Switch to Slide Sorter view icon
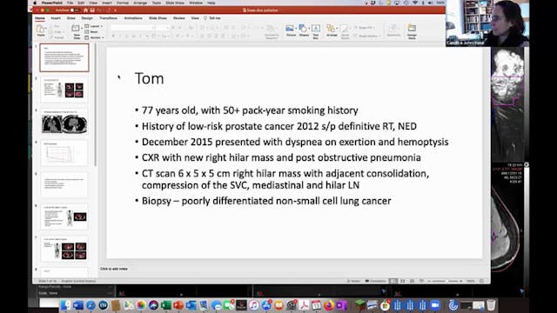557x313 pixels. [403, 281]
